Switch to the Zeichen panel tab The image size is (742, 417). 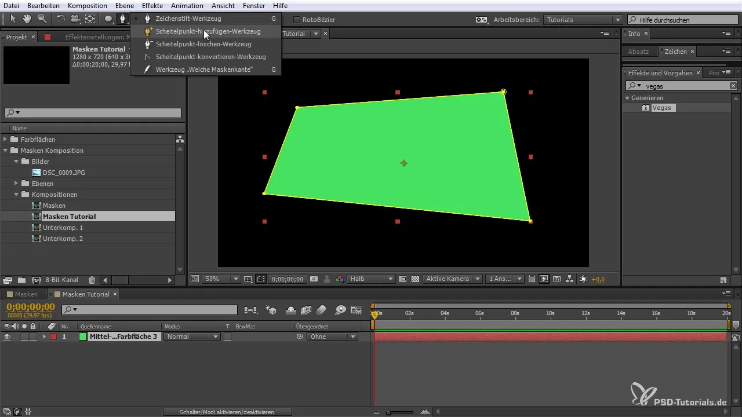(x=675, y=52)
